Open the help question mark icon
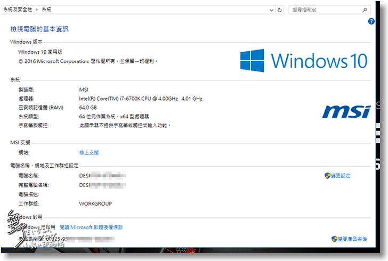The image size is (388, 261). click(x=371, y=21)
